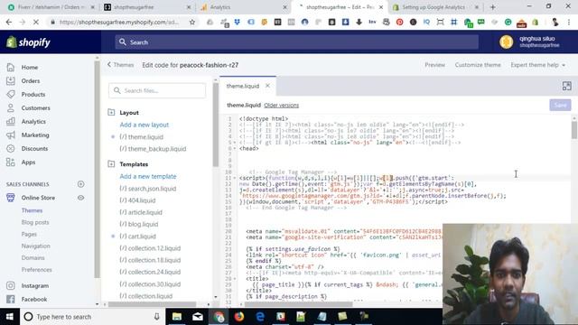Click the Shopify search bar
The image size is (578, 325).
[x=296, y=42]
